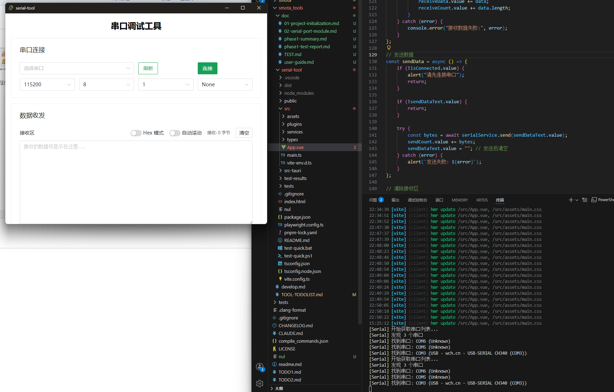Click the Vue logo icon on App.vue

pos(284,147)
